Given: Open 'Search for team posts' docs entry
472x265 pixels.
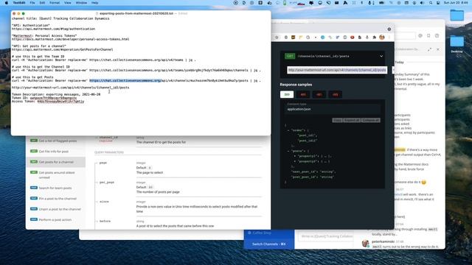Looking at the screenshot, I should (55, 188).
